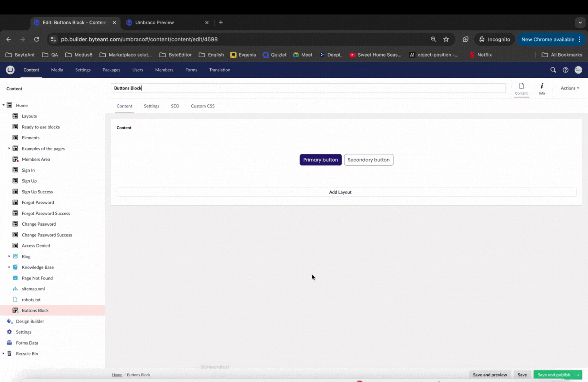The height and width of the screenshot is (382, 588).
Task: Open the help question mark icon
Action: pos(565,70)
